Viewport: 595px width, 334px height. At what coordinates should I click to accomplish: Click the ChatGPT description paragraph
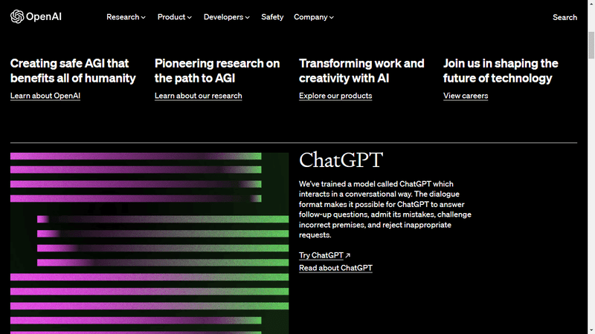385,209
